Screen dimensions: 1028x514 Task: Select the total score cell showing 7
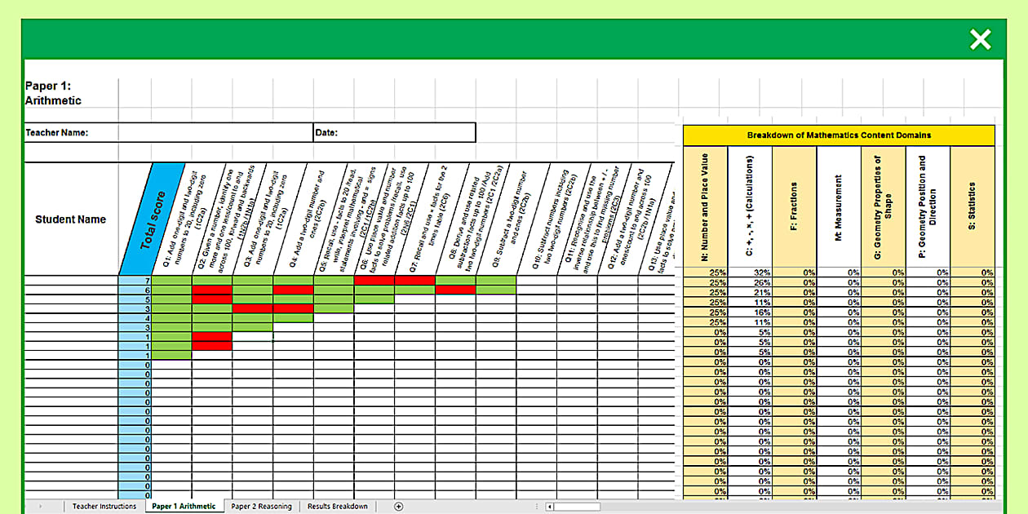[135, 280]
